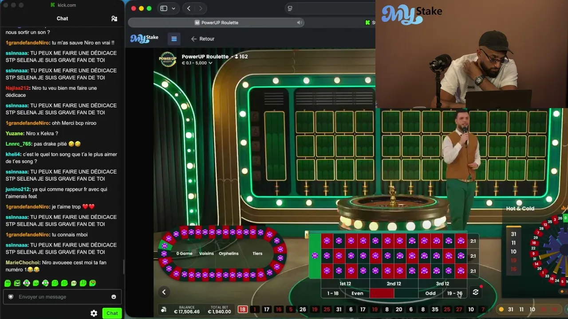Insert the angry face emote

17,283
